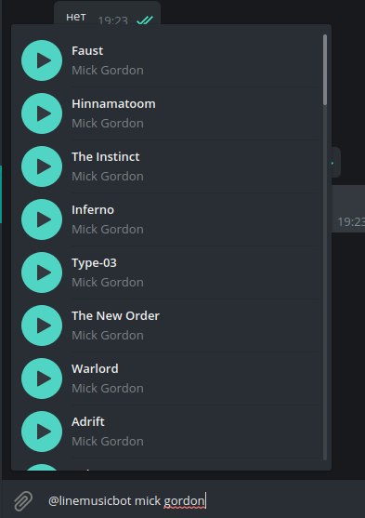The width and height of the screenshot is (365, 518).
Task: Play The Instinct track
Action: coord(42,166)
